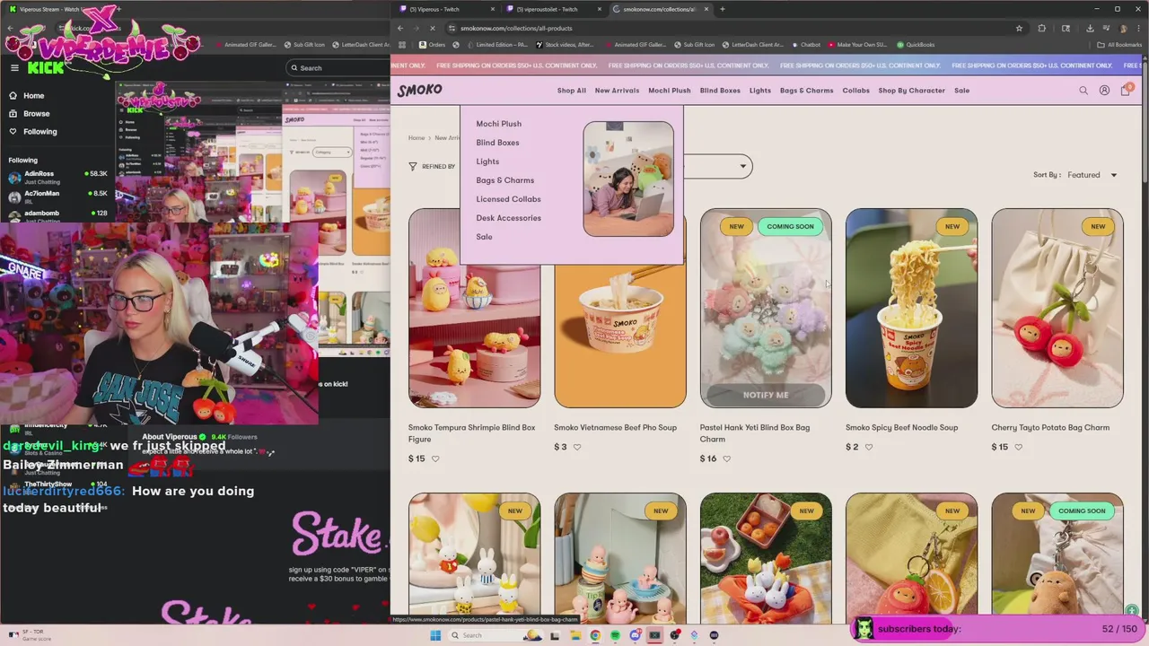
Task: Open a new Chrome tab
Action: 722,9
